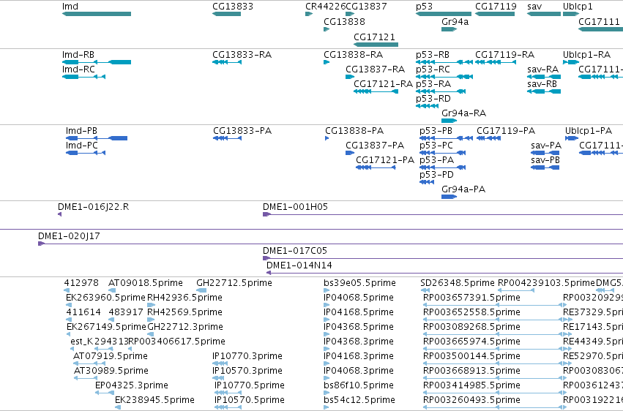The height and width of the screenshot is (411, 623).
Task: Select the Ublcp1 gene arrow
Action: coord(571,14)
